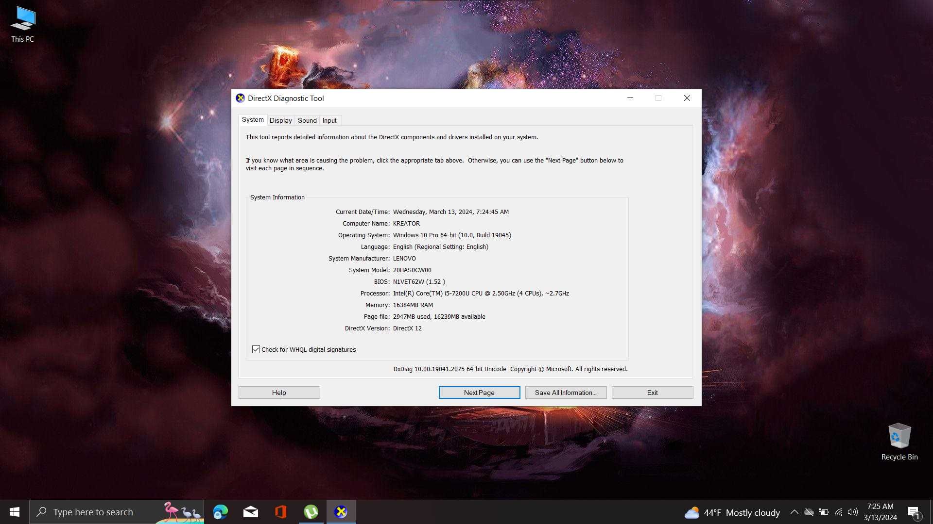Image resolution: width=933 pixels, height=524 pixels.
Task: Open the Wi-Fi network tray icon
Action: [x=839, y=512]
